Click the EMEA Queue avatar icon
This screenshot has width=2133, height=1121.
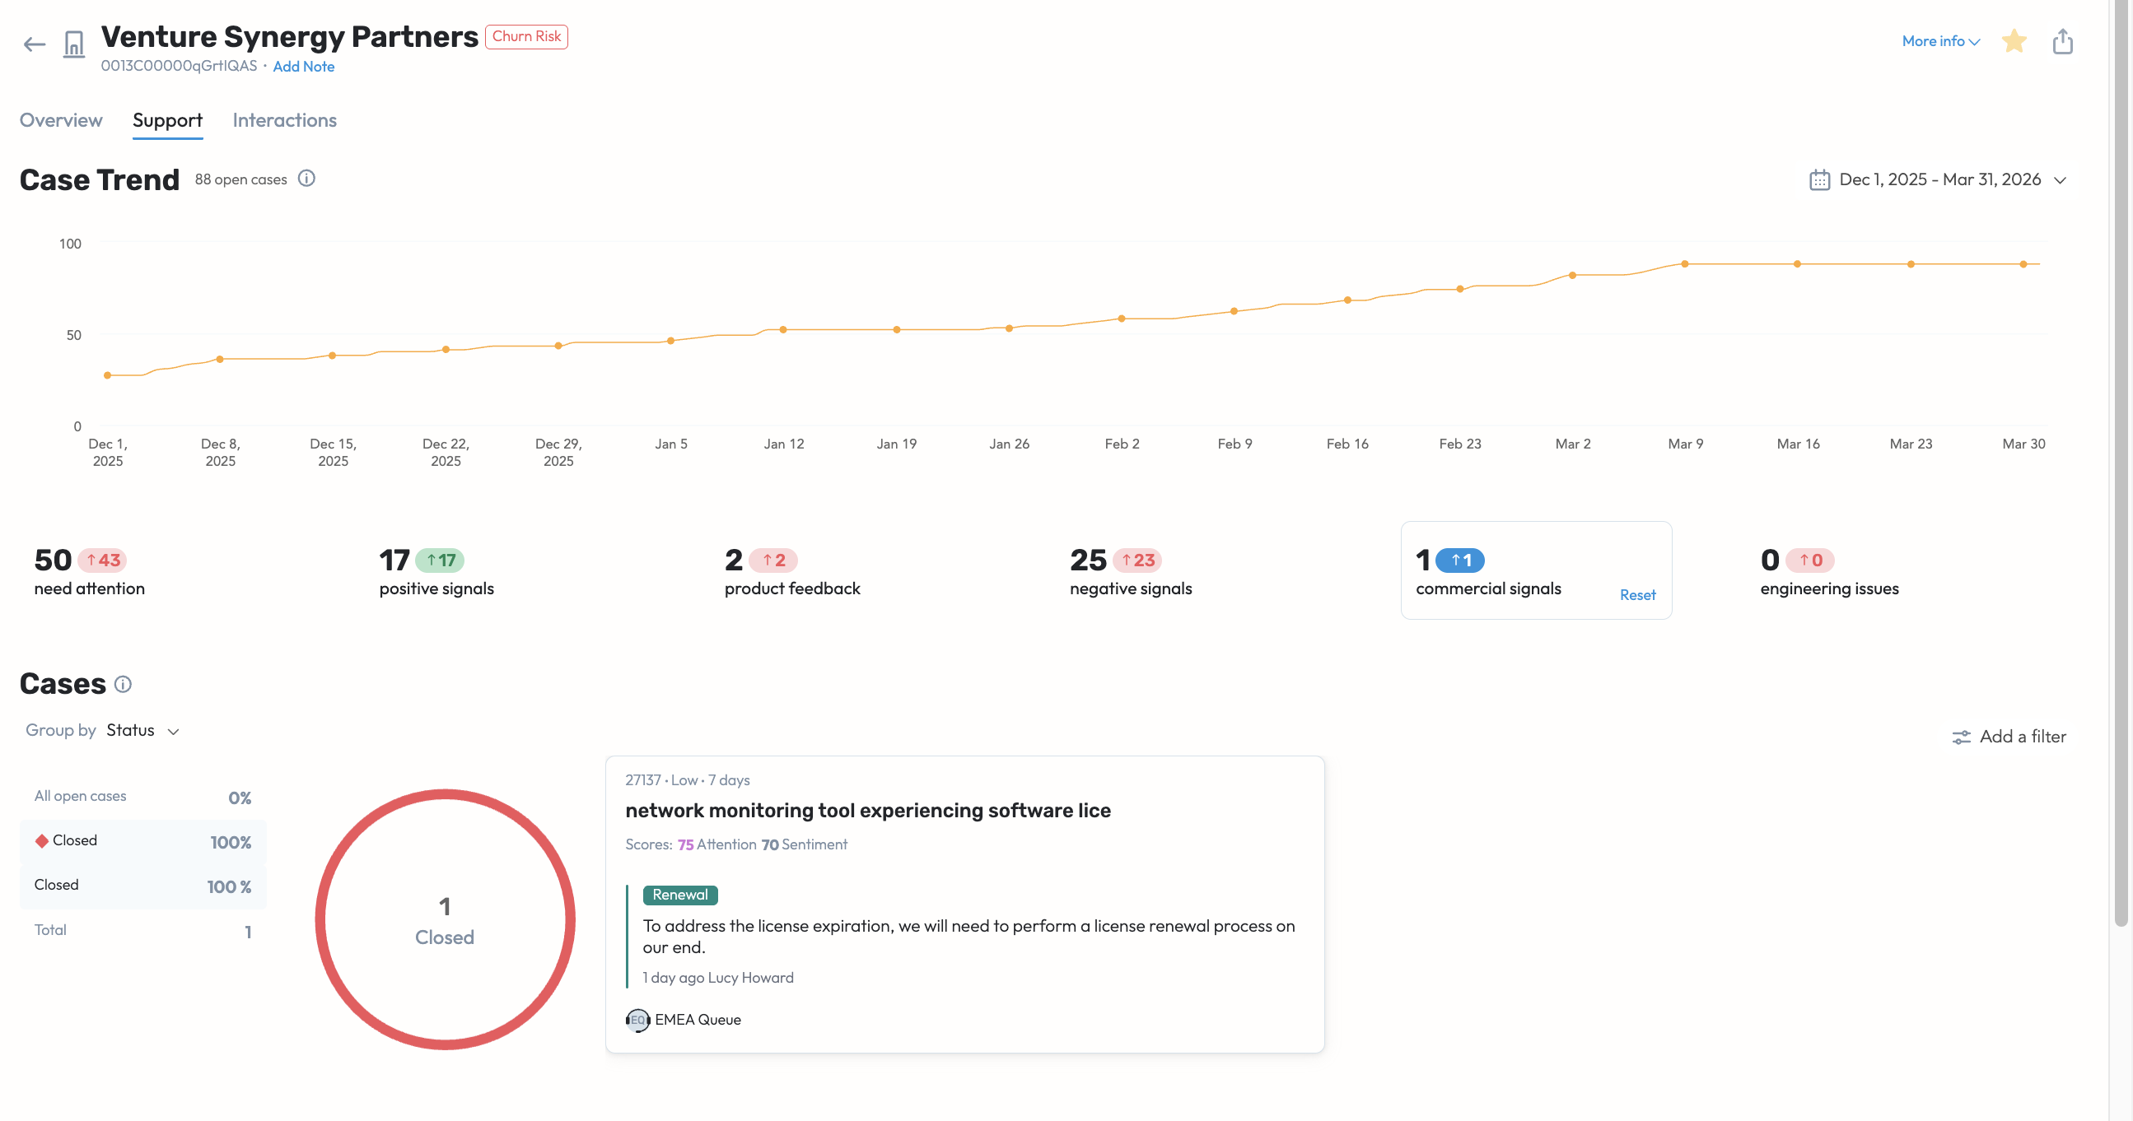[637, 1020]
